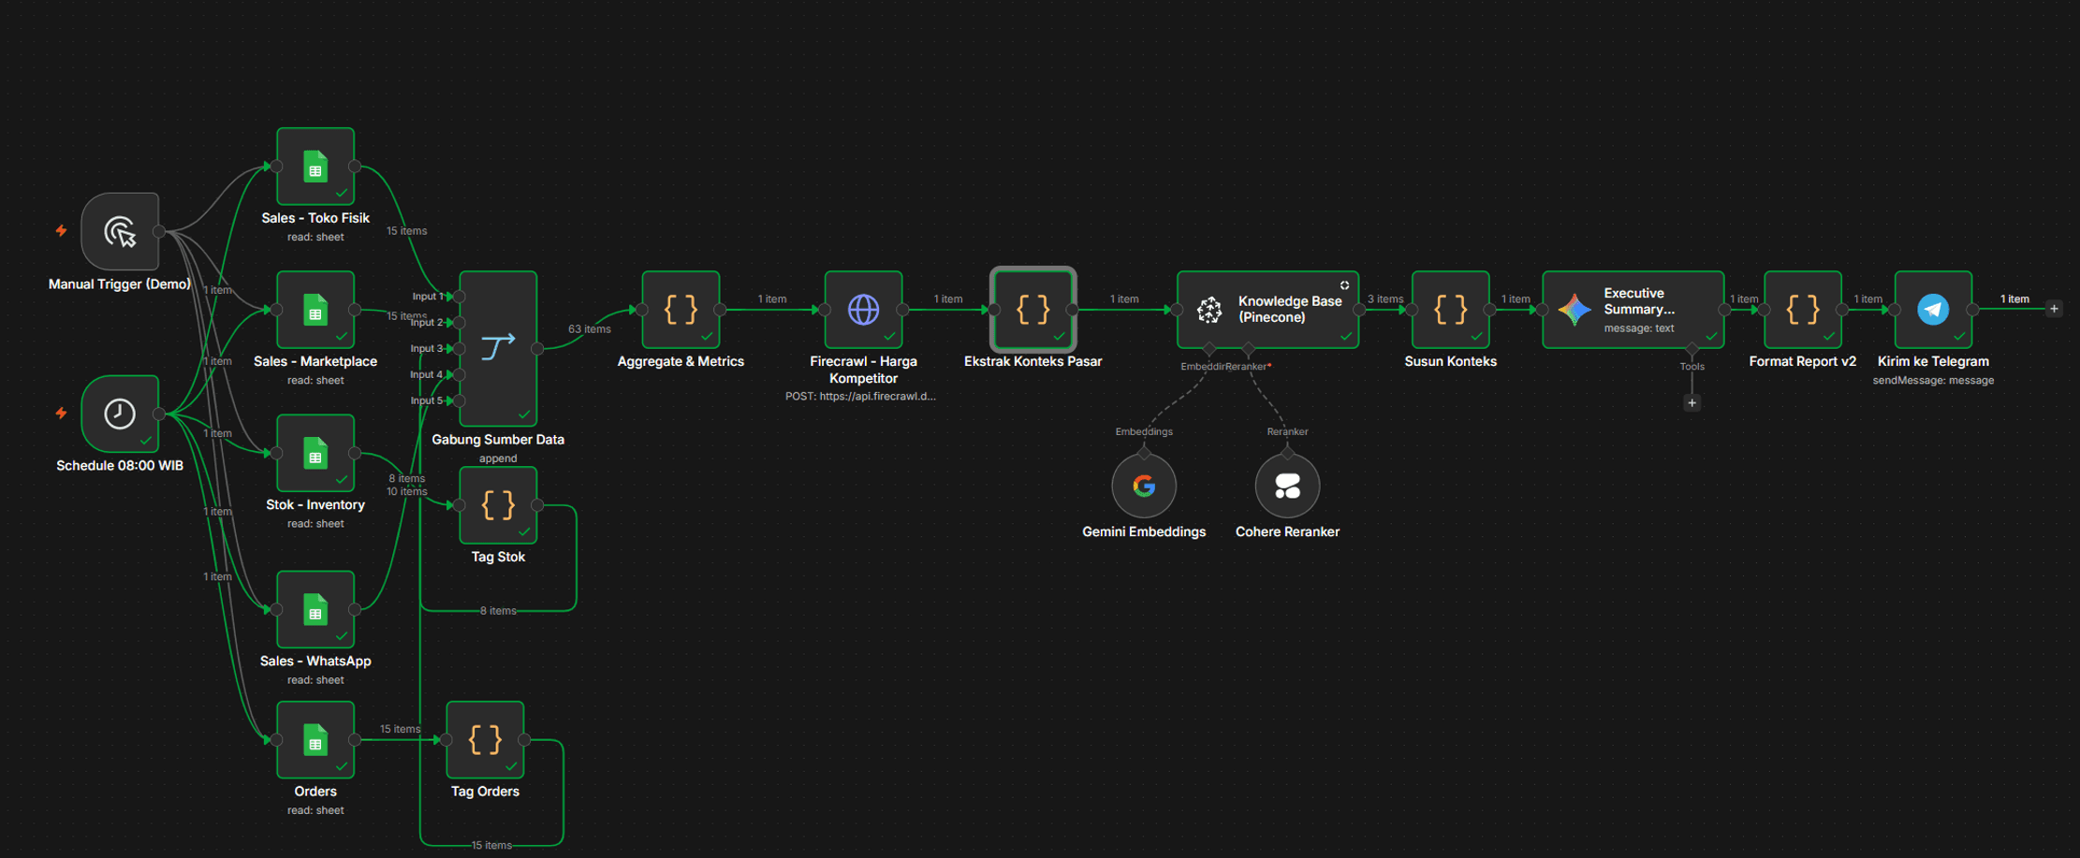Select the Tag Stok code node
This screenshot has width=2080, height=858.
(498, 505)
